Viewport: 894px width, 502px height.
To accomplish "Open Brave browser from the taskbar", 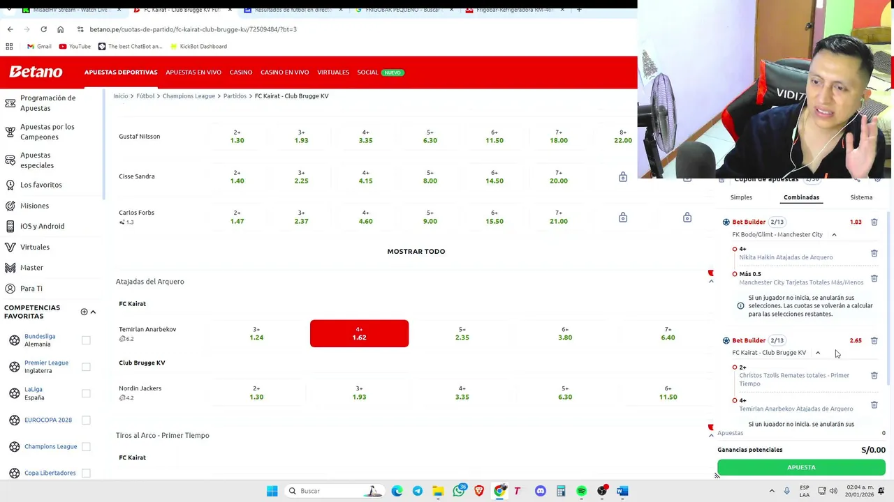I will (479, 491).
